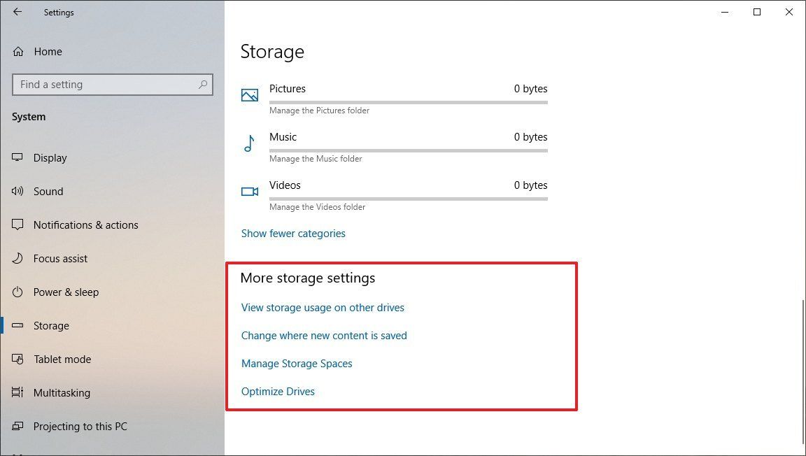Click inside the Find a setting box
This screenshot has width=806, height=456.
(x=112, y=84)
